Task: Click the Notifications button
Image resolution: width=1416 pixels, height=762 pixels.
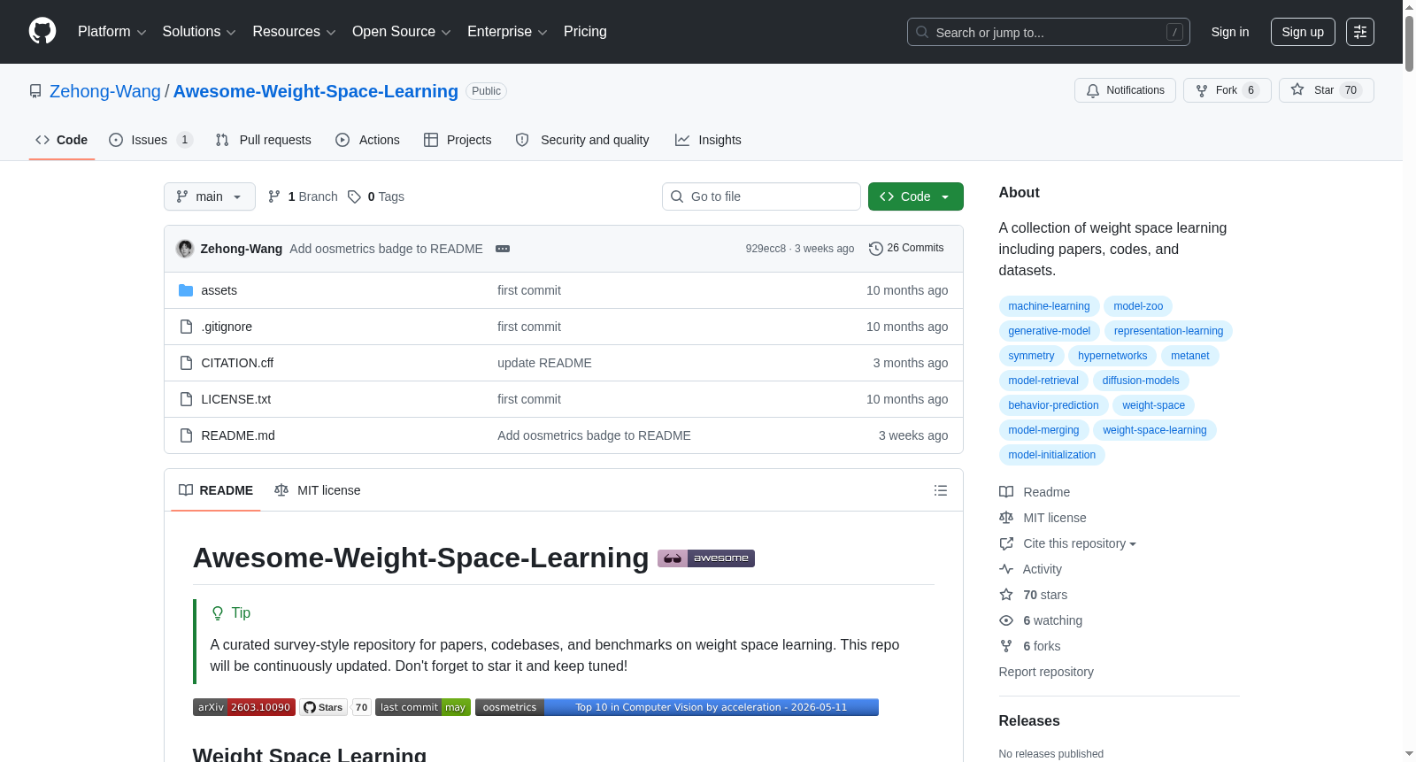Action: [1125, 90]
